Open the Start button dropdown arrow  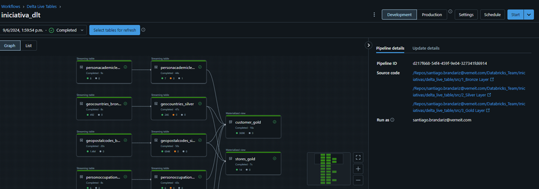pyautogui.click(x=529, y=15)
